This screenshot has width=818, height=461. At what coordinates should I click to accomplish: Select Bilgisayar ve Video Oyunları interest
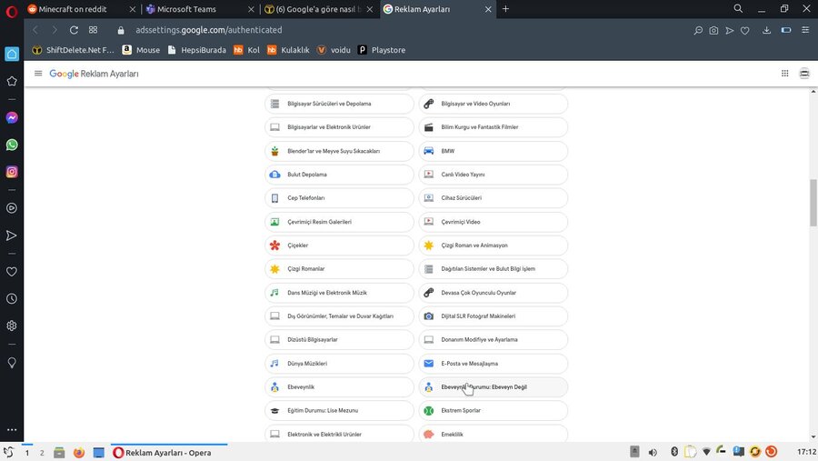coord(493,104)
